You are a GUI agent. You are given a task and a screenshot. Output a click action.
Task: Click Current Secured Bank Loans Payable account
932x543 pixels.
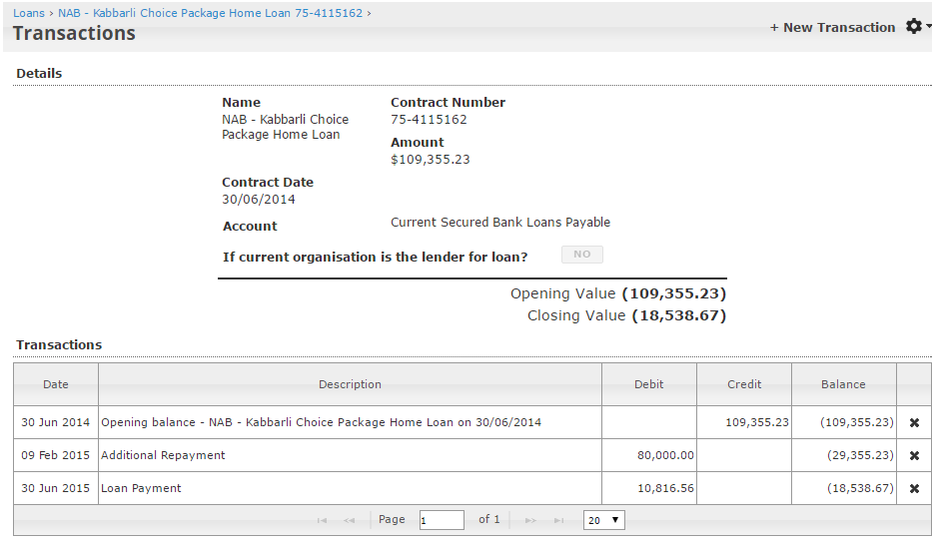tap(500, 223)
